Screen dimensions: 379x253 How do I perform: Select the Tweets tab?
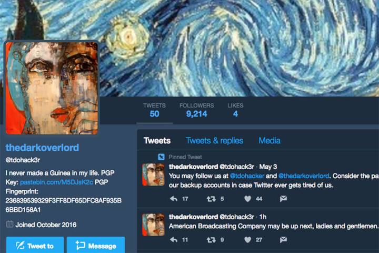coord(157,141)
